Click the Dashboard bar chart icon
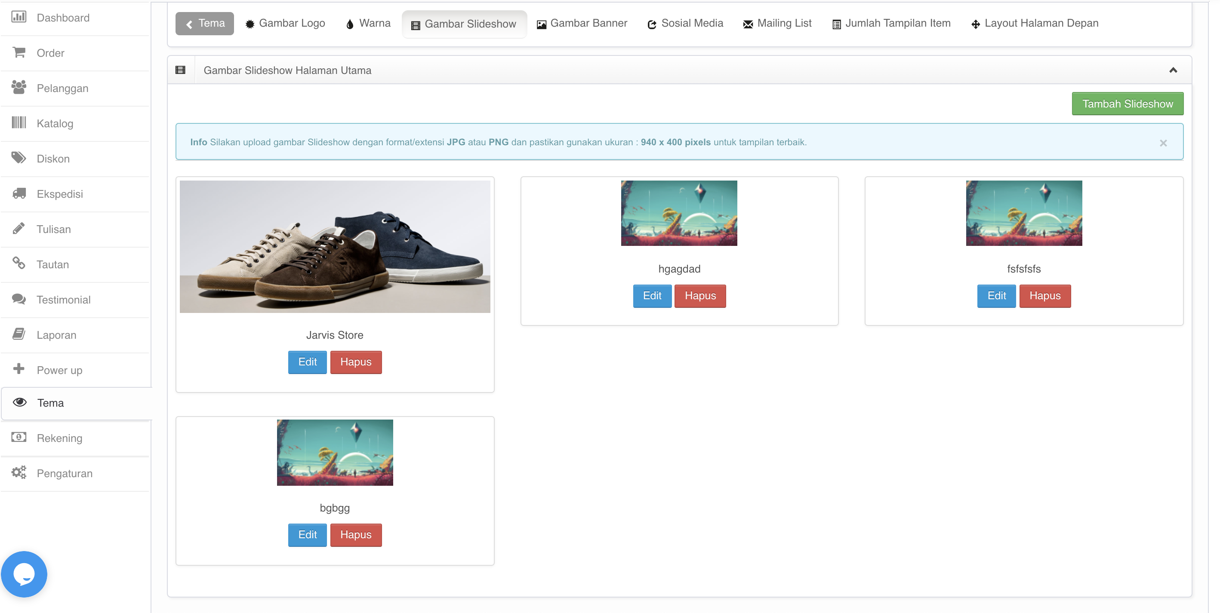The image size is (1220, 613). [18, 17]
